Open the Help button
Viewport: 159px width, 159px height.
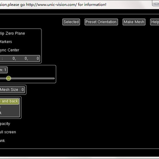[x=155, y=22]
